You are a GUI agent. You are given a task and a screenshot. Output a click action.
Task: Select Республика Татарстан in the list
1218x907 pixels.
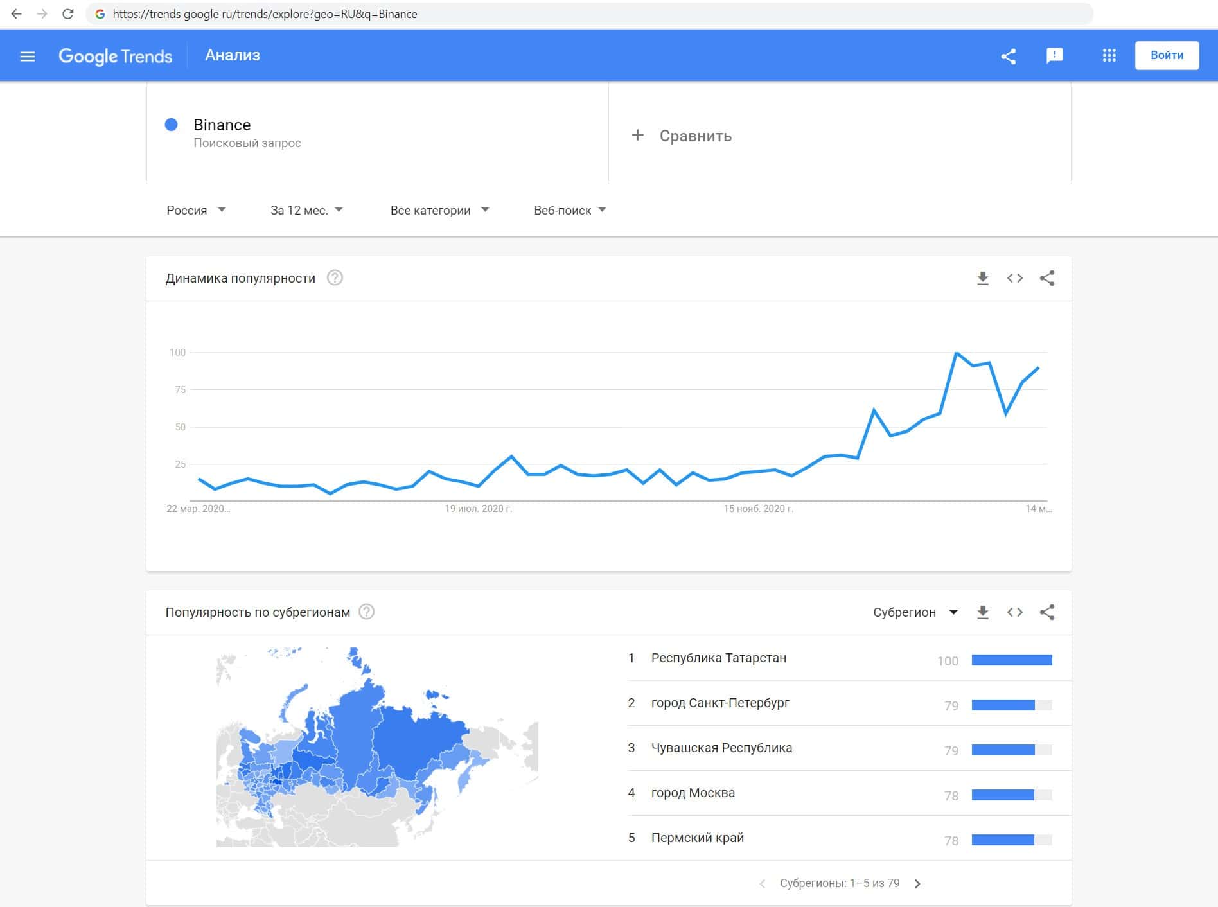click(x=718, y=658)
